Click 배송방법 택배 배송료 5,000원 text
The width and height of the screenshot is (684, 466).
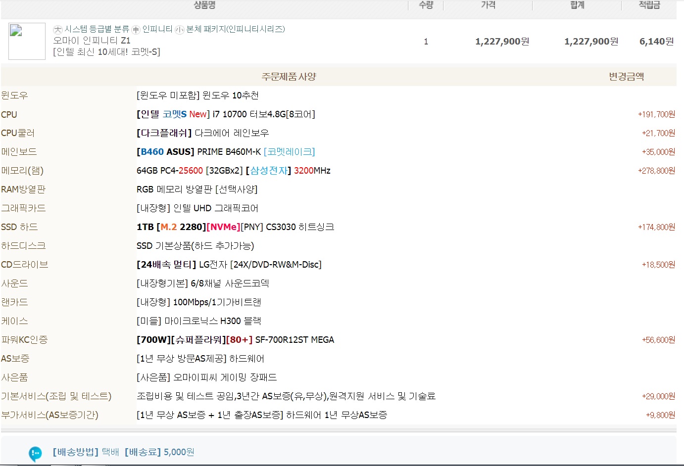pos(123,452)
